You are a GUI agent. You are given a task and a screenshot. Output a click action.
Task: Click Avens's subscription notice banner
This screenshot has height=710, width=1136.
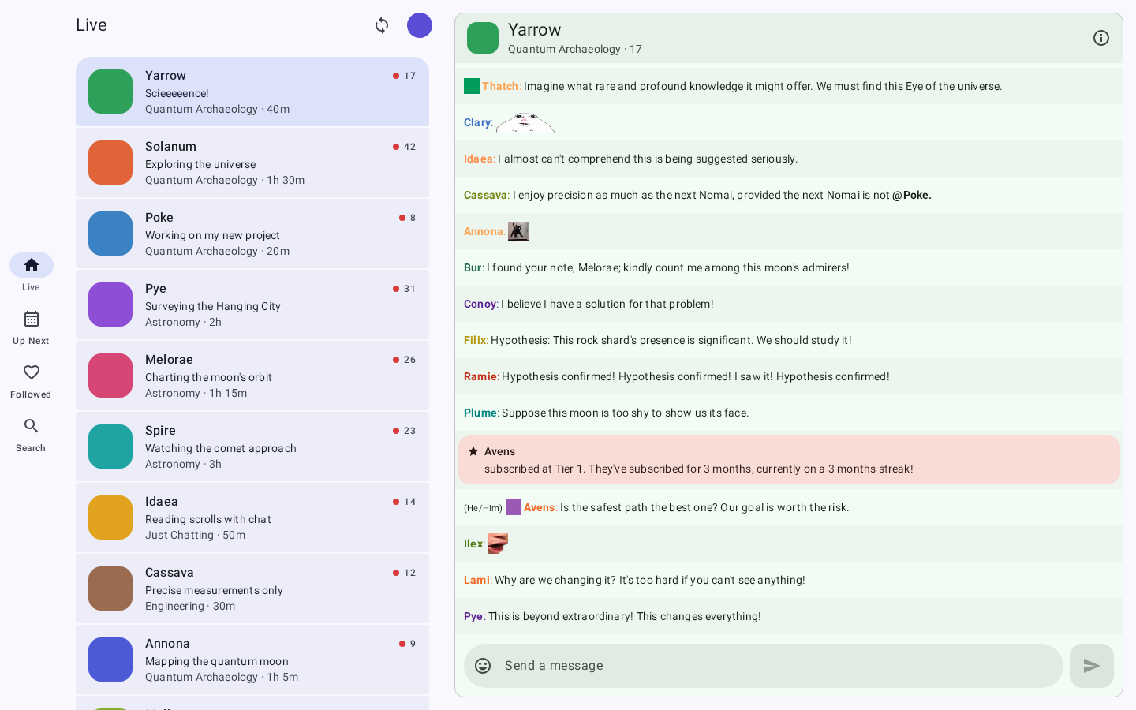(789, 460)
